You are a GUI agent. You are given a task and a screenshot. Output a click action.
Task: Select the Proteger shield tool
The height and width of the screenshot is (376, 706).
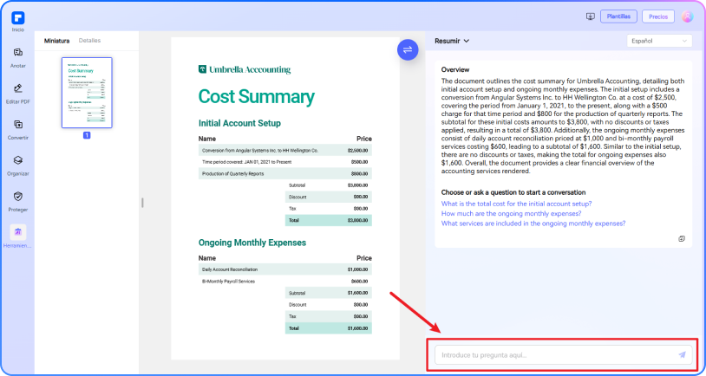[x=18, y=200]
